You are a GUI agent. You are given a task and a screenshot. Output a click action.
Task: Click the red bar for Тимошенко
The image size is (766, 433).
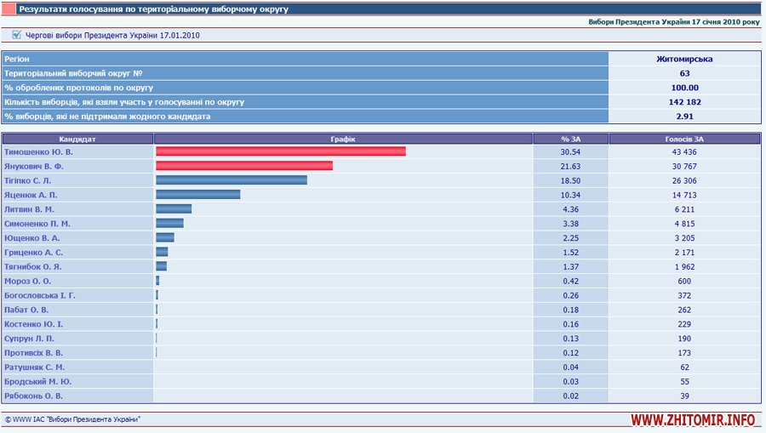280,151
